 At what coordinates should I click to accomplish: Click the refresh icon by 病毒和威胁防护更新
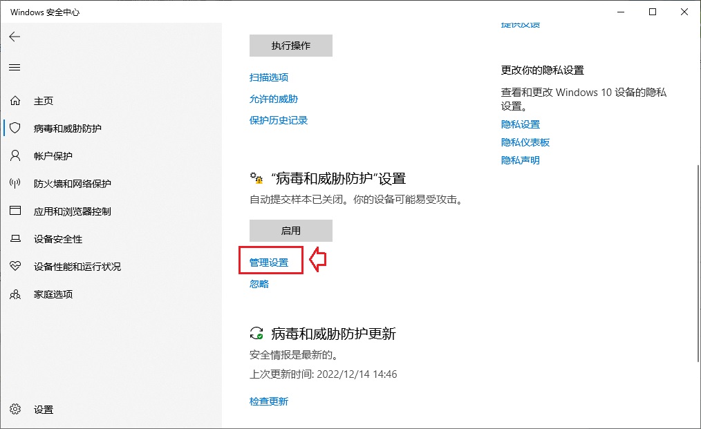click(x=256, y=334)
